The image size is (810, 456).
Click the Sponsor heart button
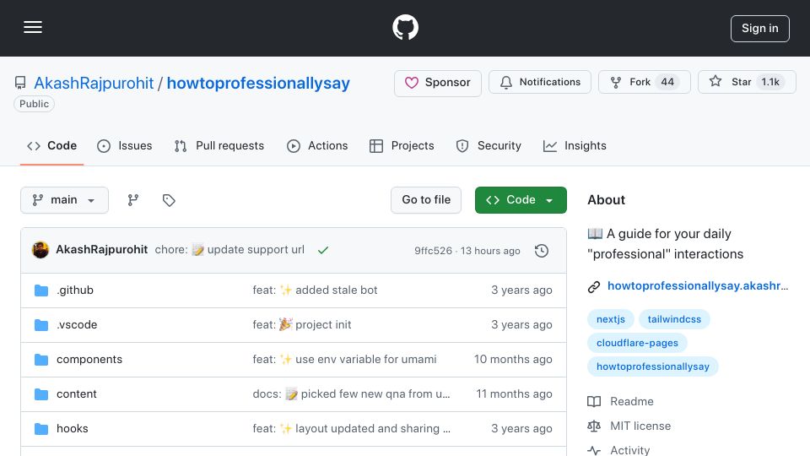tap(438, 83)
